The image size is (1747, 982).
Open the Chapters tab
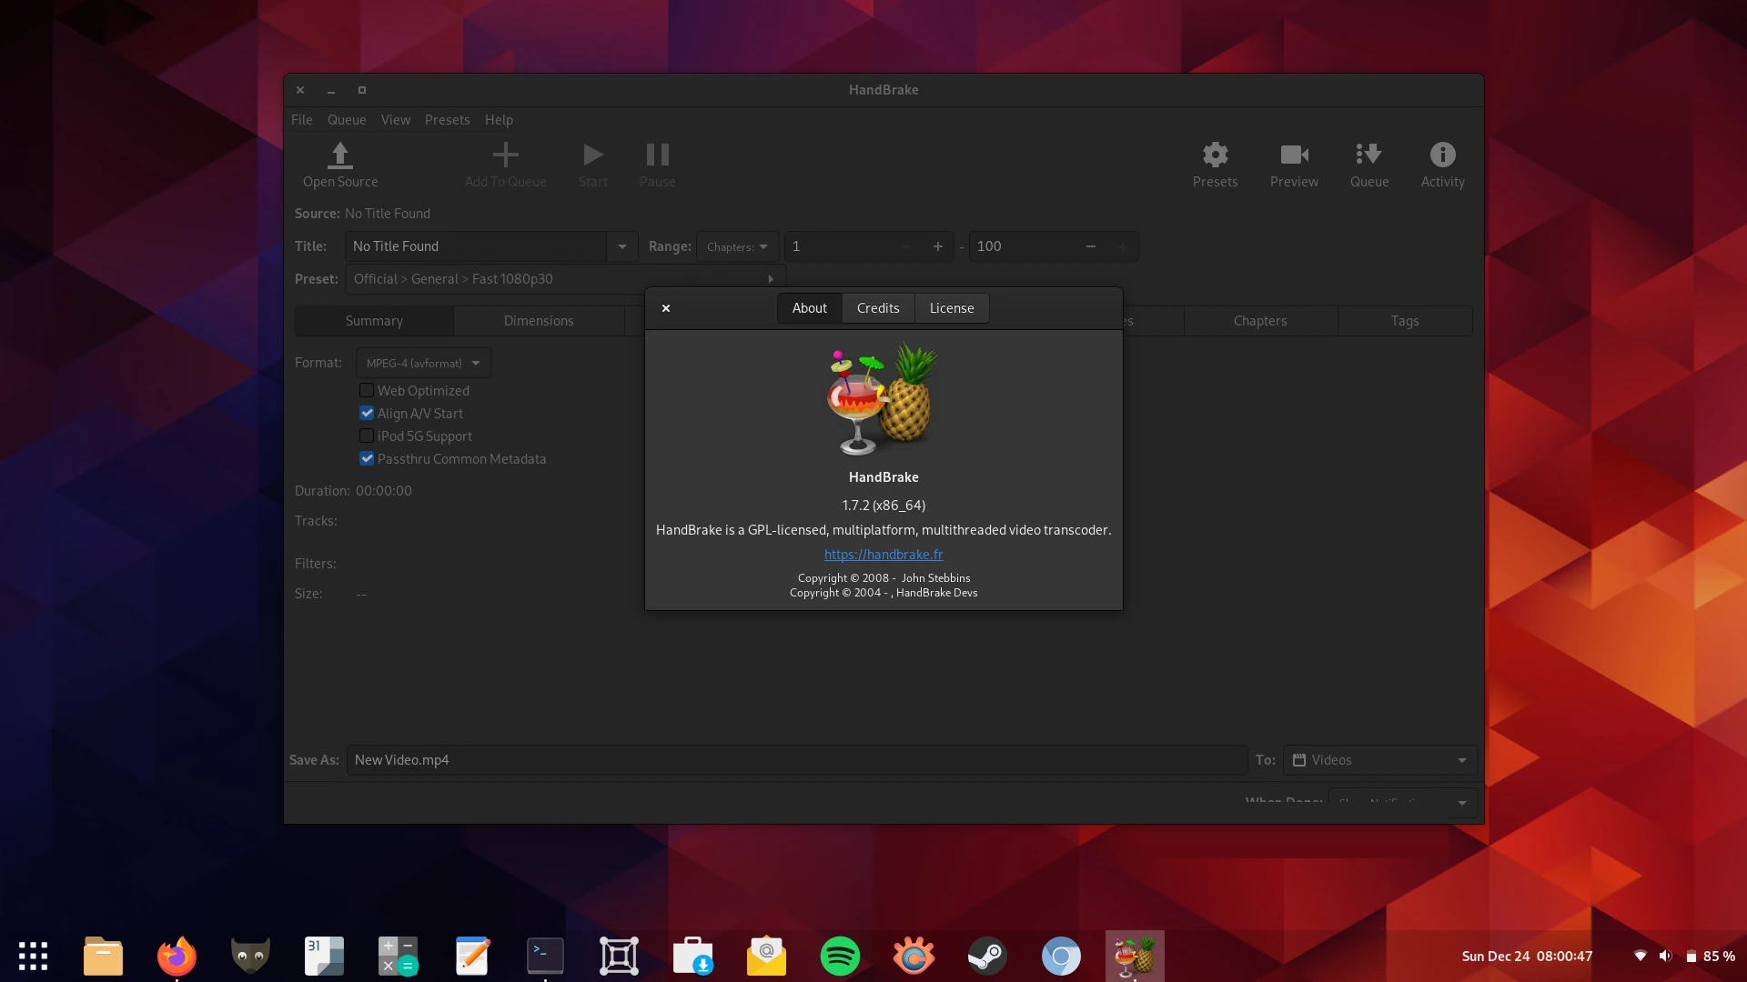pyautogui.click(x=1260, y=321)
